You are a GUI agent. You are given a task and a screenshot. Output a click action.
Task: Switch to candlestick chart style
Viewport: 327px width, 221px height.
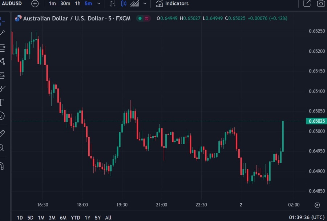[x=124, y=4]
